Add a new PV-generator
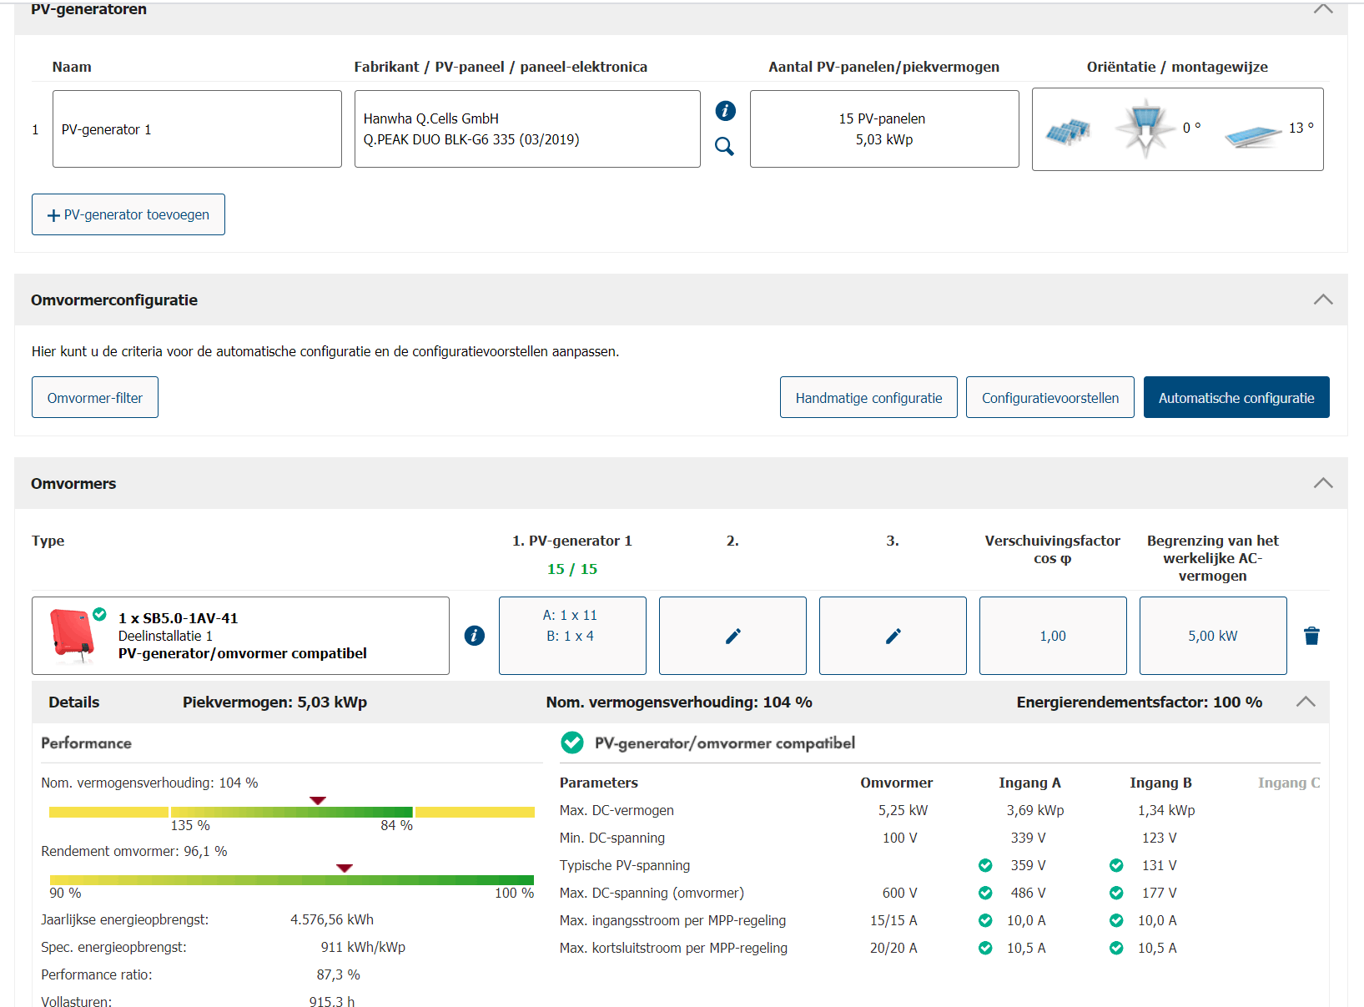Screen dimensions: 1364x1007 click(128, 214)
